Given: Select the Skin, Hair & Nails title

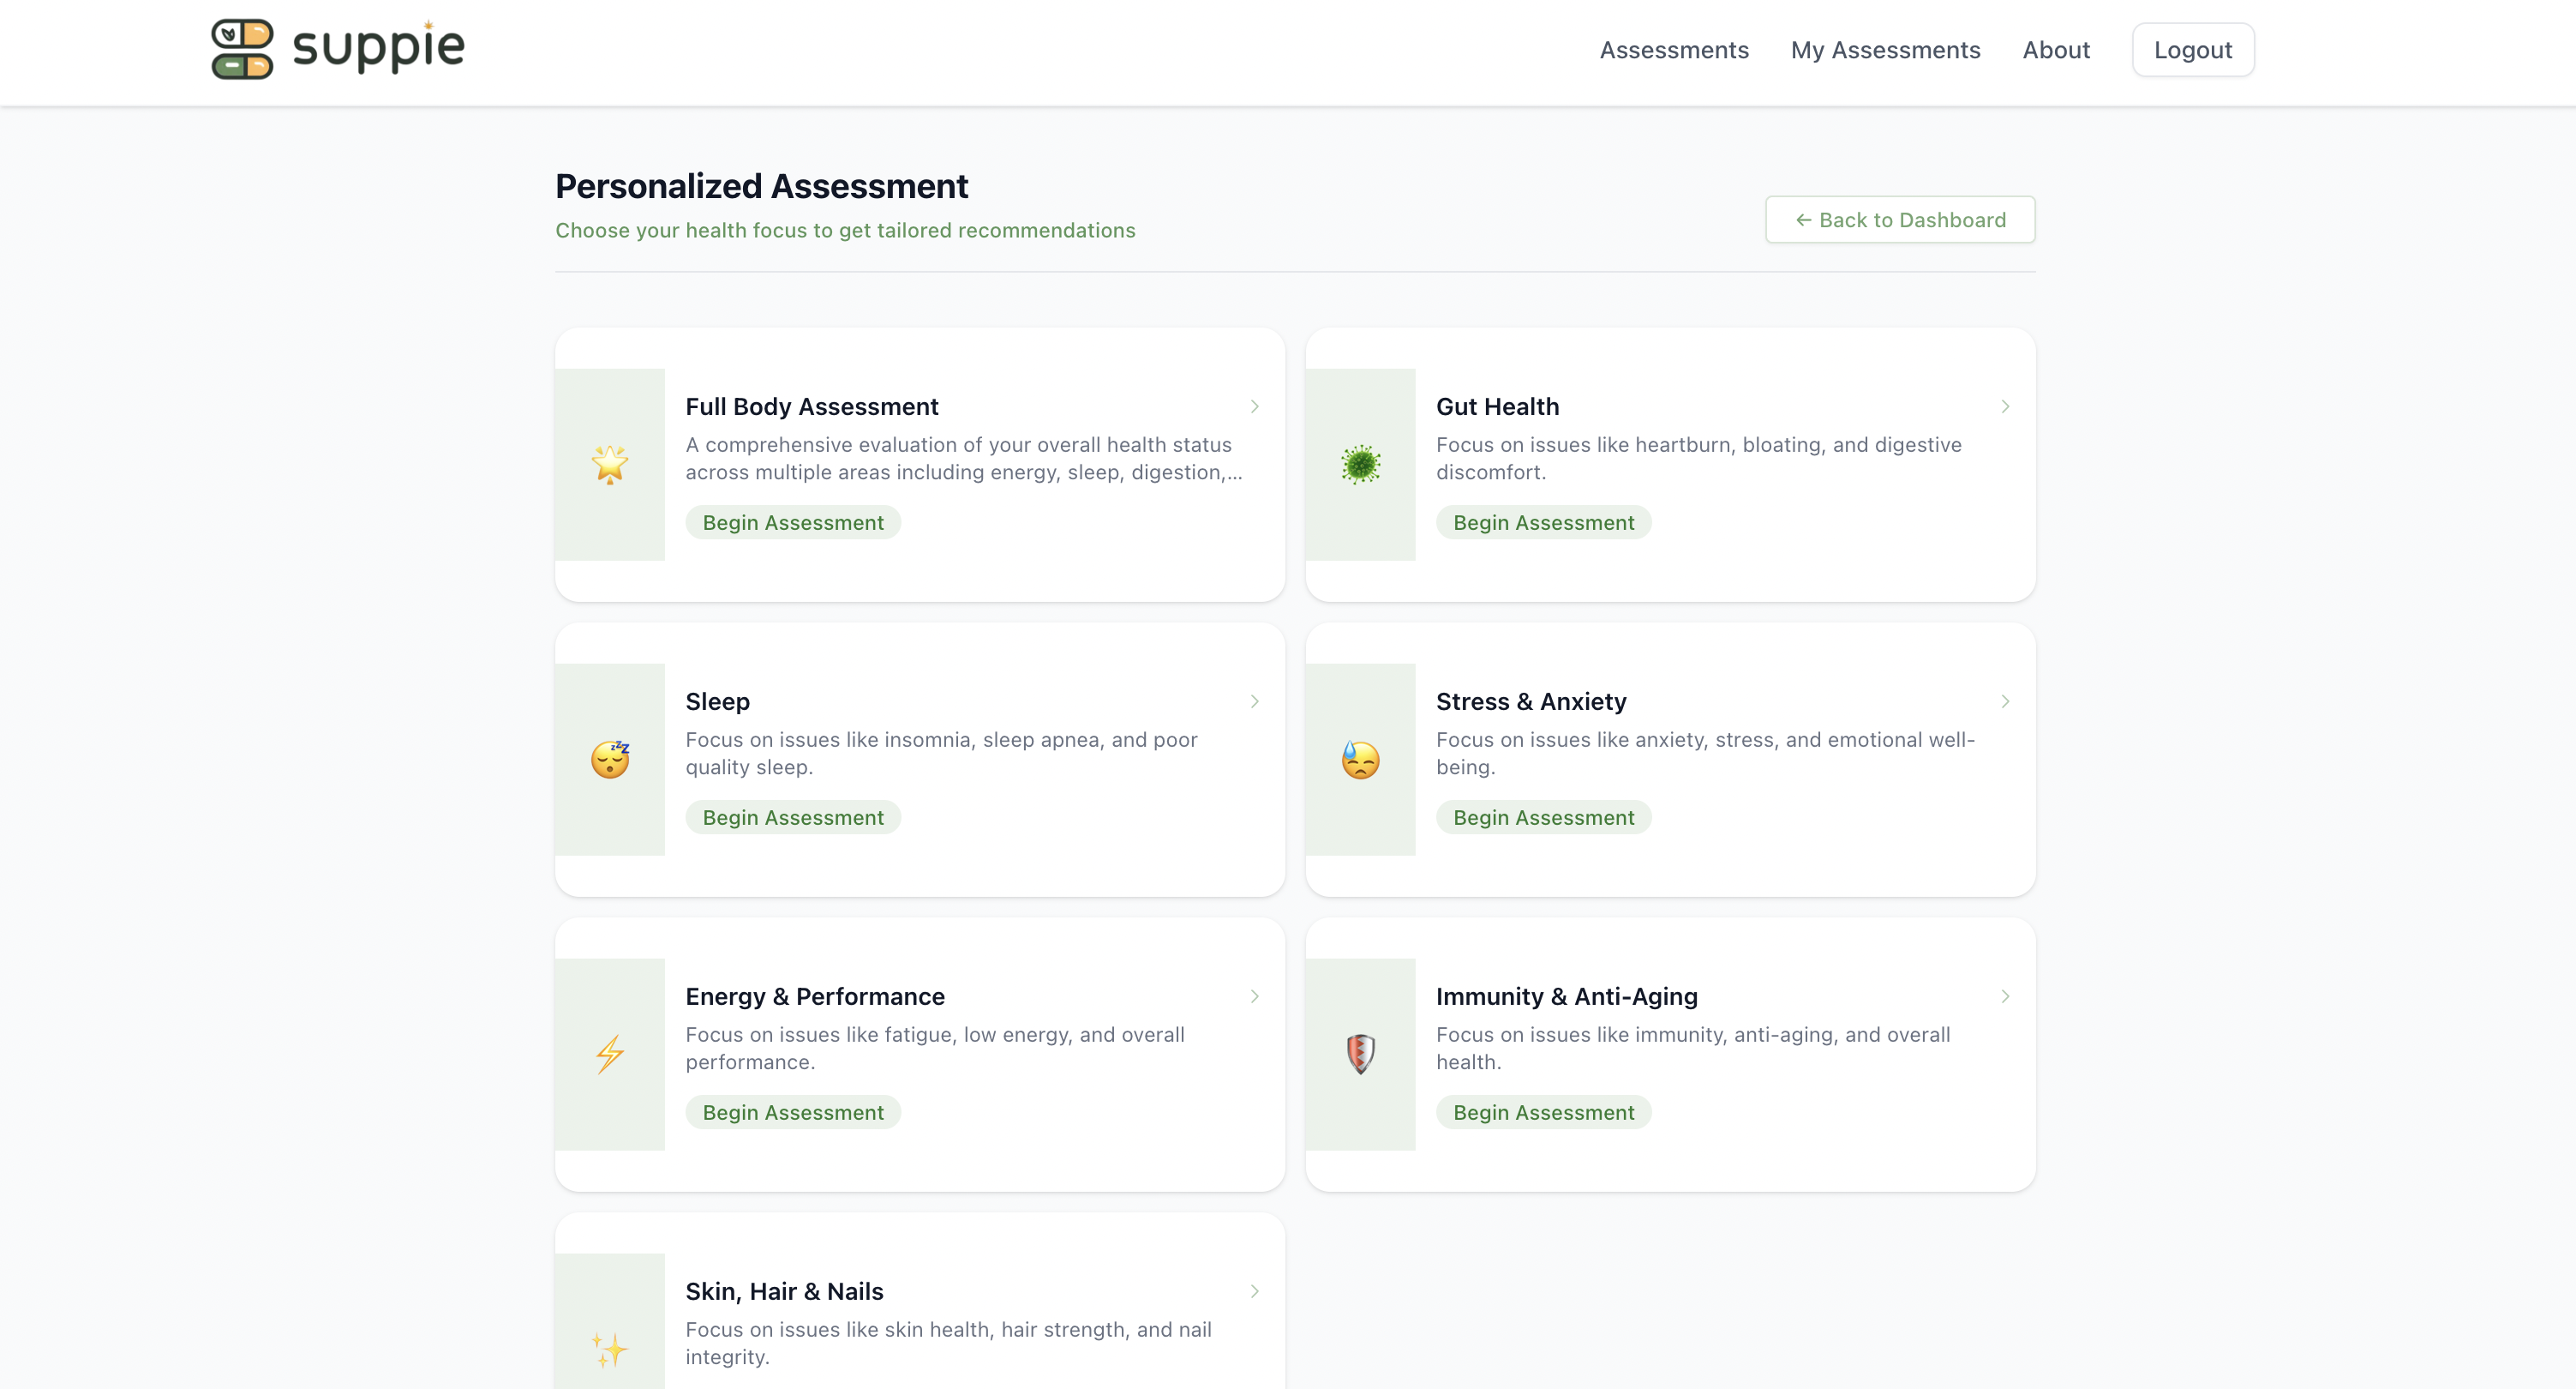Looking at the screenshot, I should click(784, 1291).
